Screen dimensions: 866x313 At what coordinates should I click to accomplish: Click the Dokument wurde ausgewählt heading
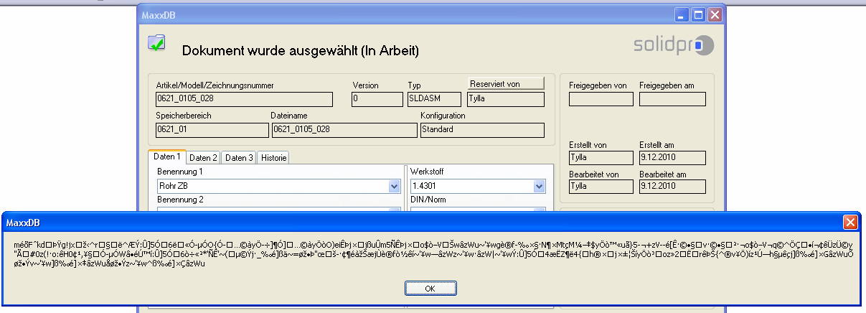pos(300,51)
